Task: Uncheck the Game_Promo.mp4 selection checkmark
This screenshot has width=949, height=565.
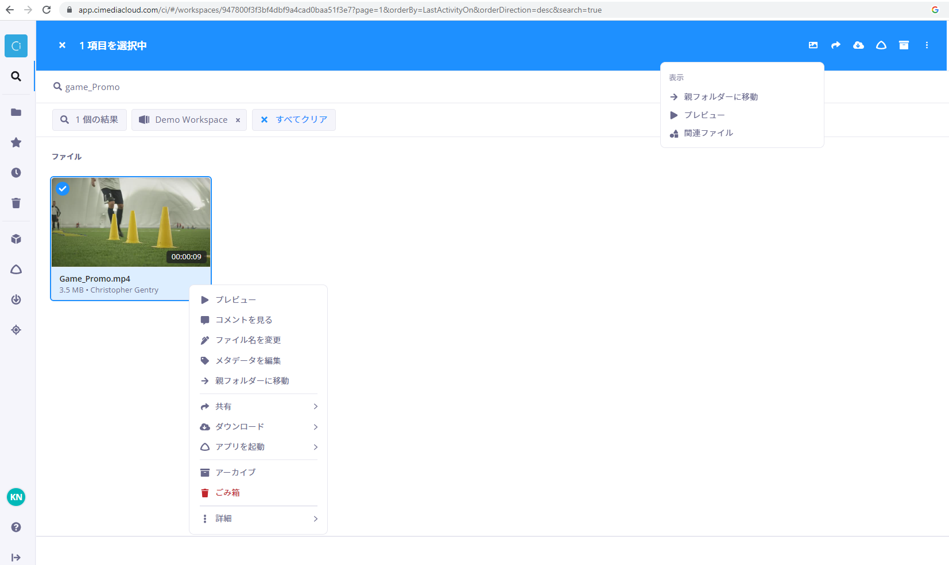Action: (63, 188)
